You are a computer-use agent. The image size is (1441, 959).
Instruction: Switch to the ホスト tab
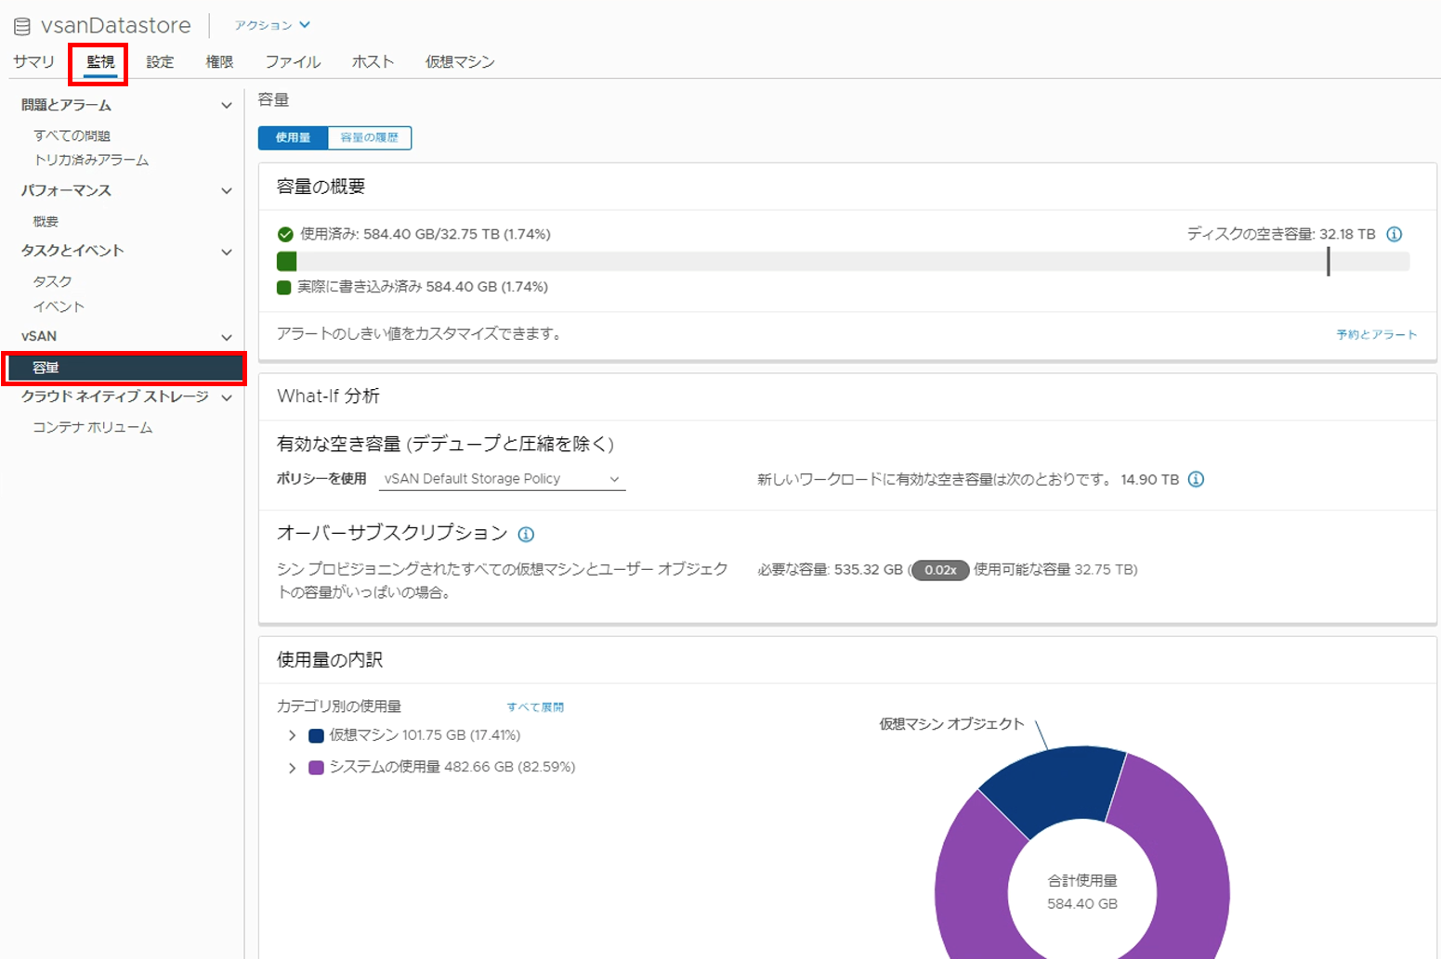pos(373,62)
